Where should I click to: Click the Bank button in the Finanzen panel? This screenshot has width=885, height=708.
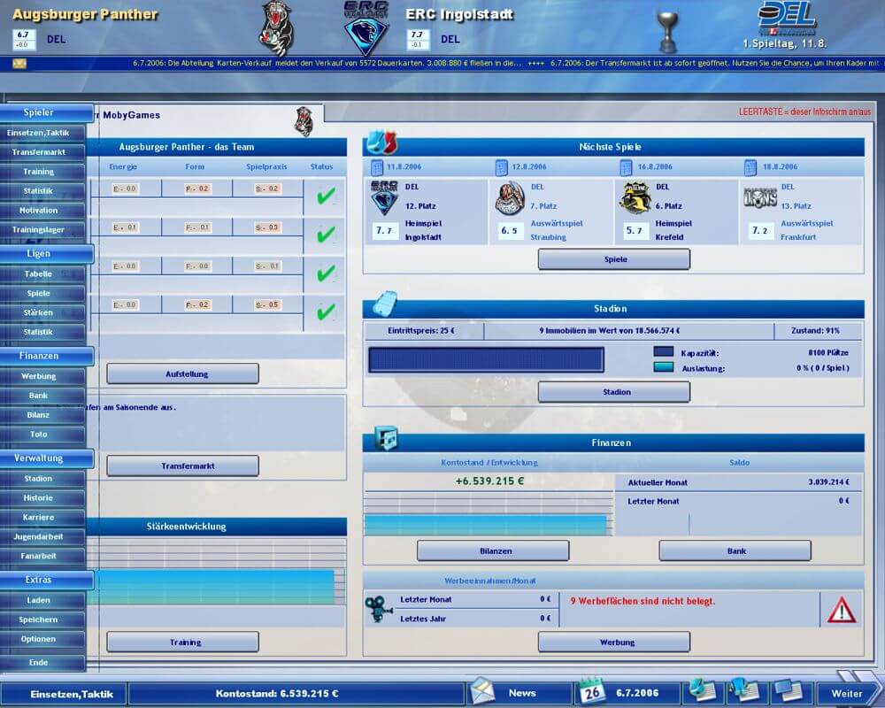pos(735,550)
